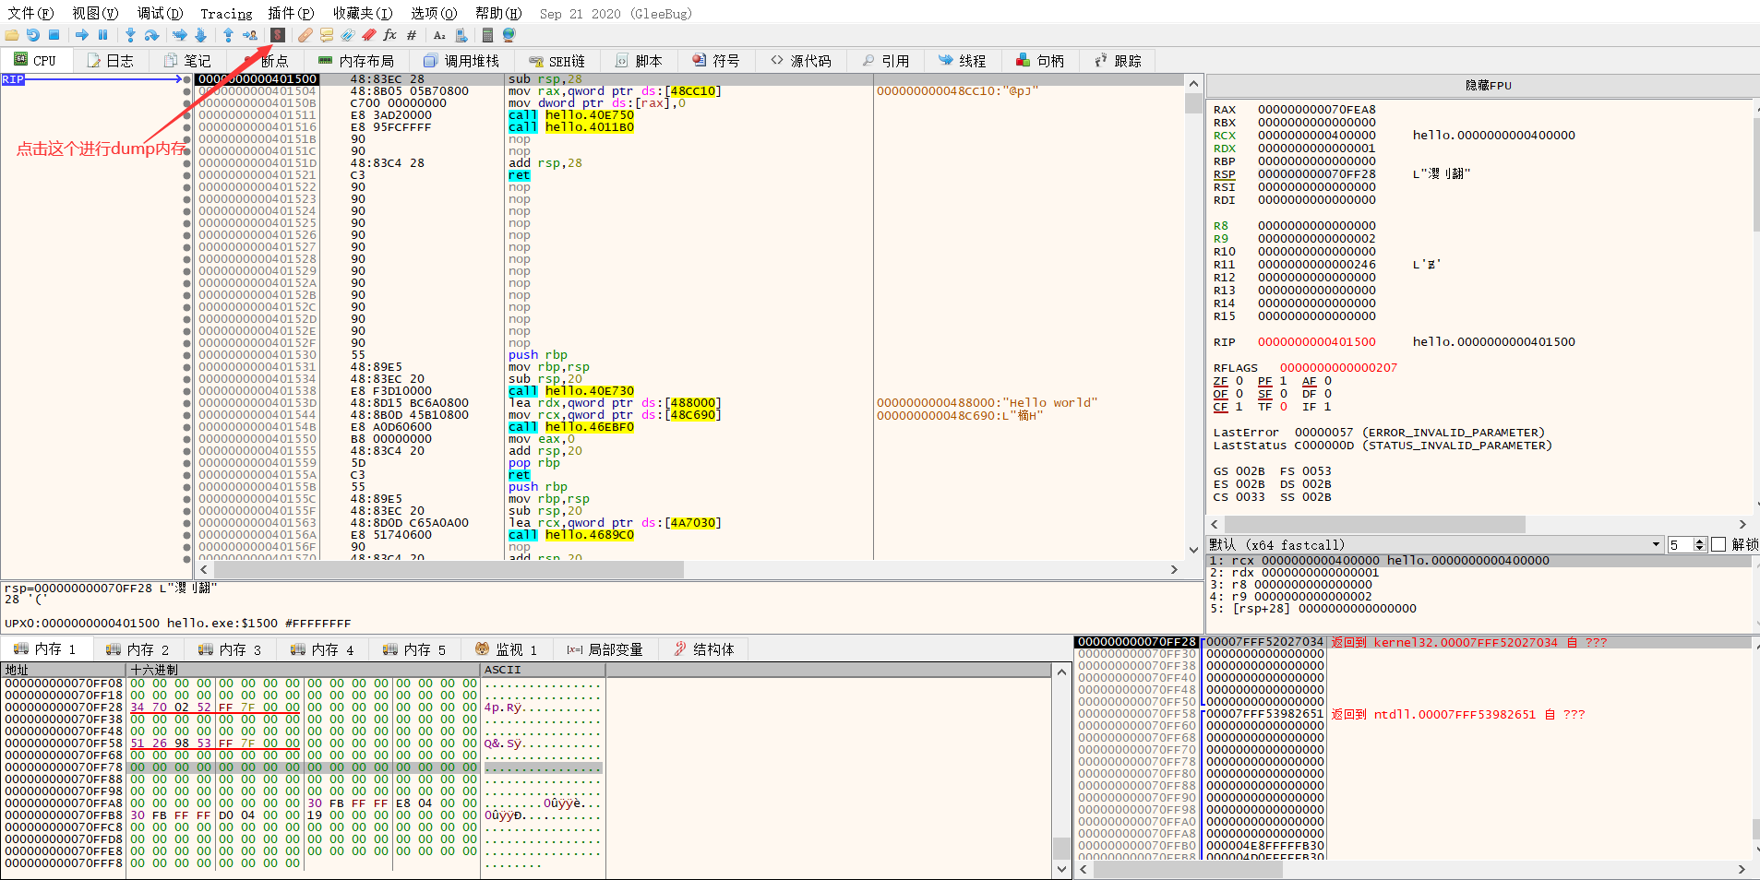
Task: Click the Execute till return icon
Action: [228, 35]
